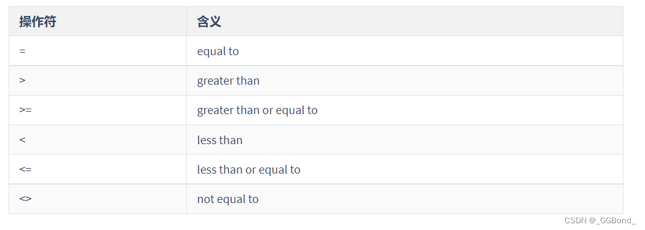The width and height of the screenshot is (645, 230).
Task: Click the 'less than' meaning text
Action: coord(220,140)
